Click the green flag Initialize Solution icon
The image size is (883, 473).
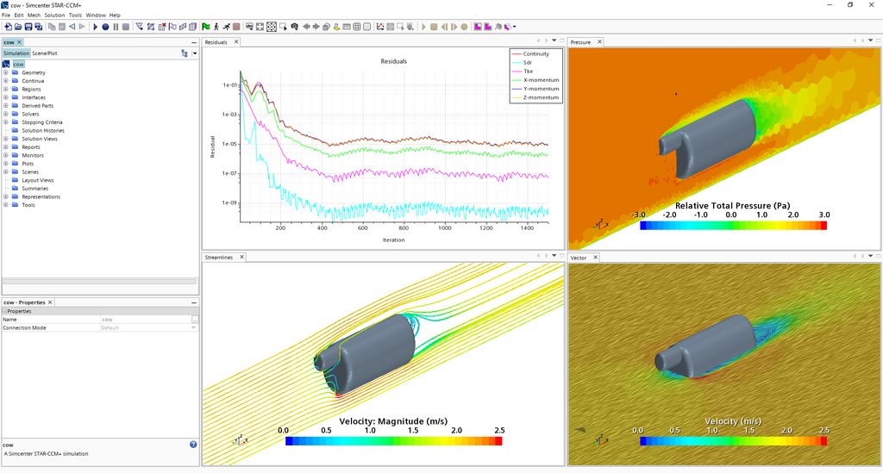point(205,27)
